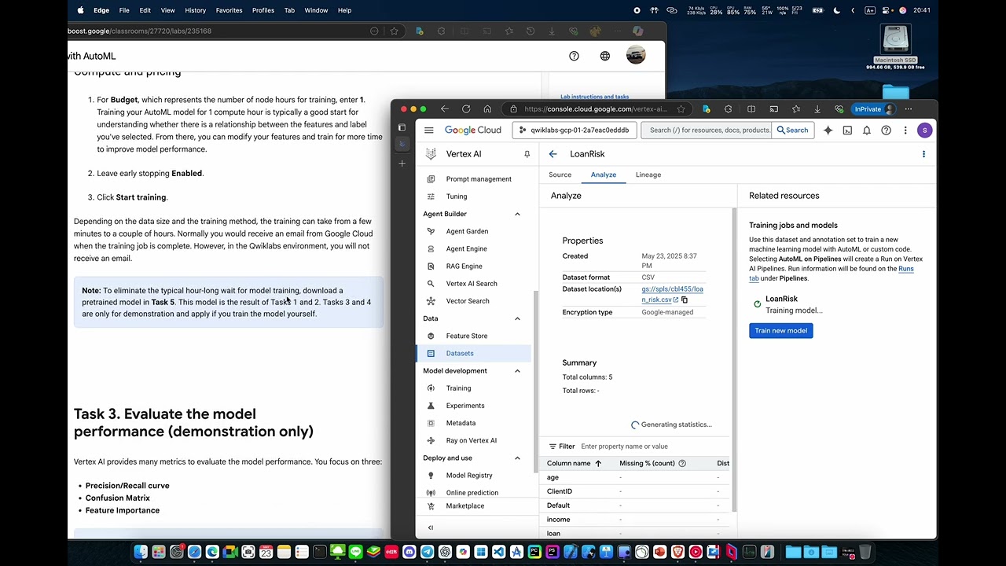Go to browser home in console window

(x=487, y=109)
